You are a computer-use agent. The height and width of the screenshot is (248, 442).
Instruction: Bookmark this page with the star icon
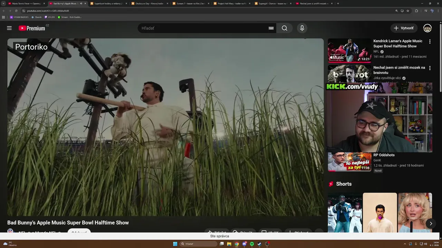[x=408, y=11]
